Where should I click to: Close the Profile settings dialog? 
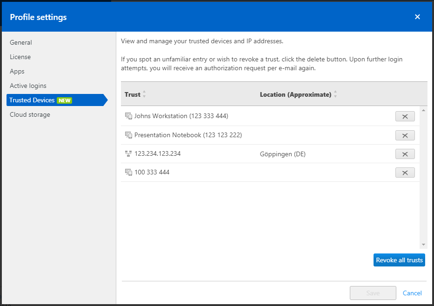[x=417, y=17]
